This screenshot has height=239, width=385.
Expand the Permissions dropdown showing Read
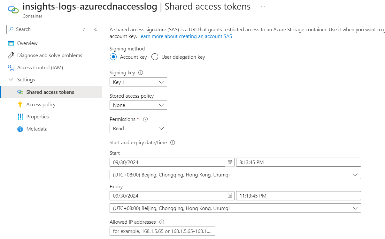138,128
